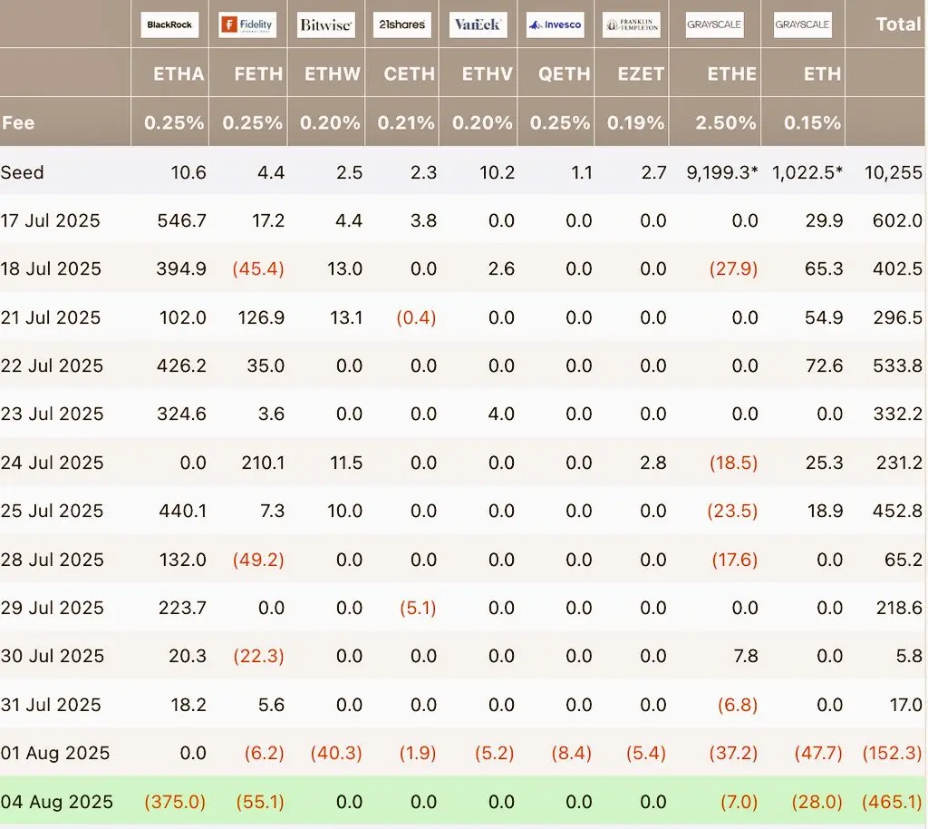The width and height of the screenshot is (928, 829).
Task: Click the Franklin Templeton logo
Action: point(632,24)
